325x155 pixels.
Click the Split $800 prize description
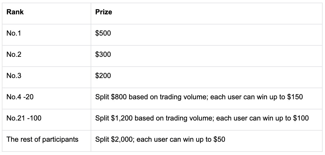tap(199, 97)
